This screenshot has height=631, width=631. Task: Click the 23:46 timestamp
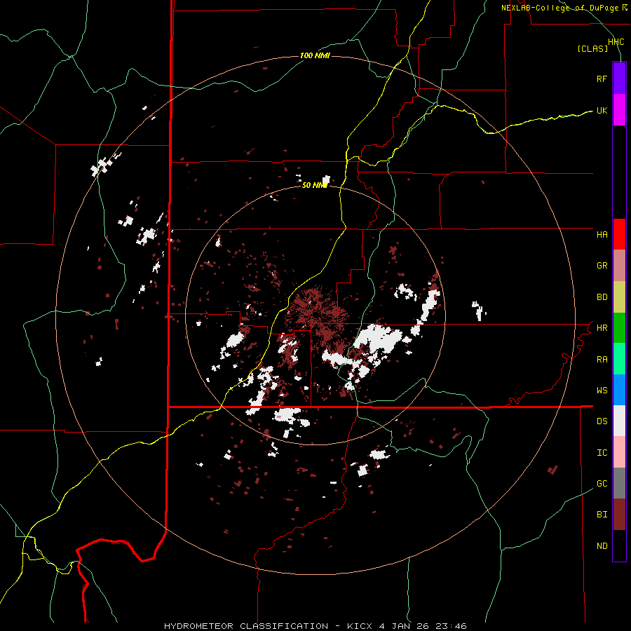[452, 626]
